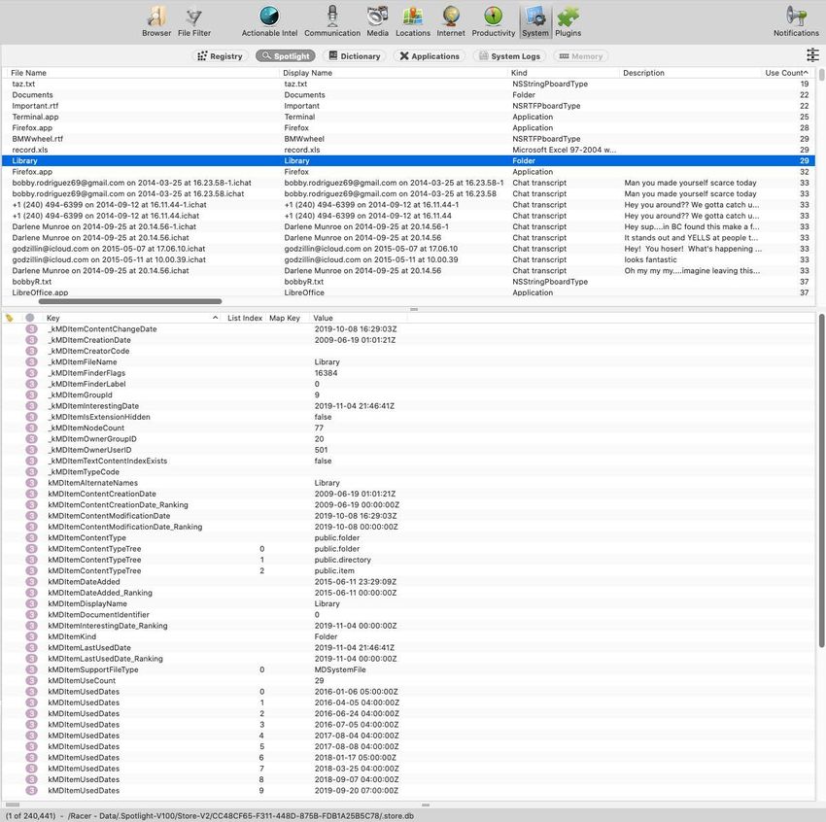Select the System toolbar icon
The image size is (826, 822).
535,21
